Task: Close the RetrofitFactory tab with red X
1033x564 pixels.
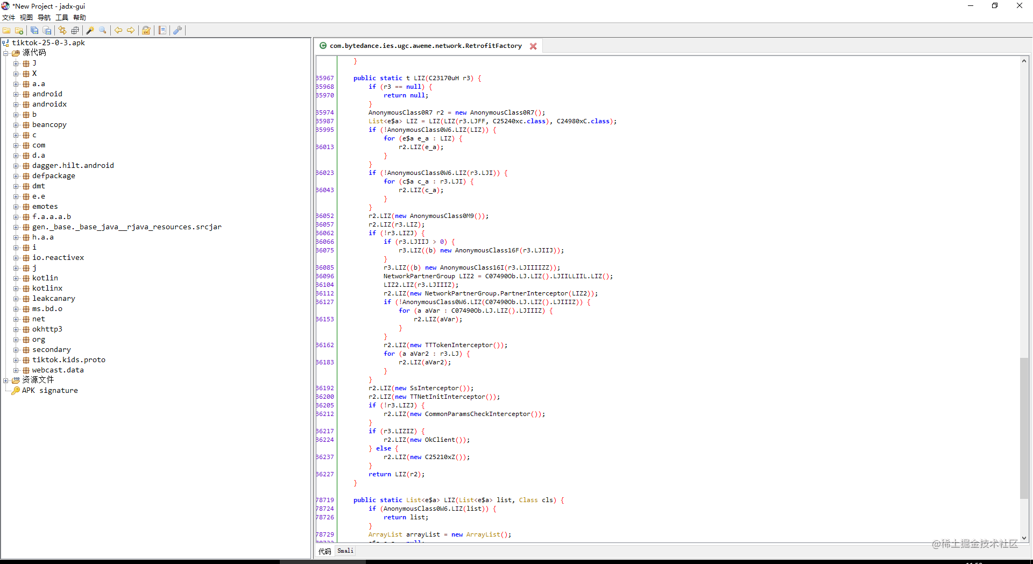Action: click(x=533, y=46)
